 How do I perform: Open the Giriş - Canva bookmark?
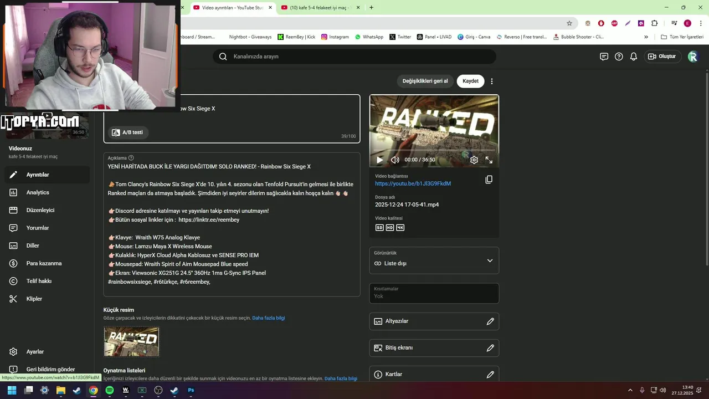(474, 37)
